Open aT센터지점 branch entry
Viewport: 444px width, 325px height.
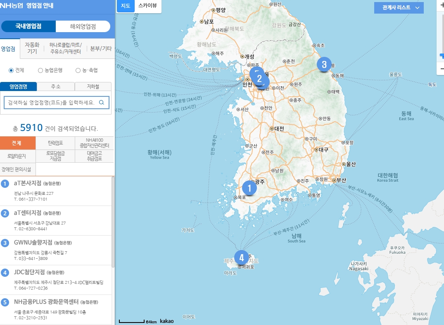(x=55, y=220)
